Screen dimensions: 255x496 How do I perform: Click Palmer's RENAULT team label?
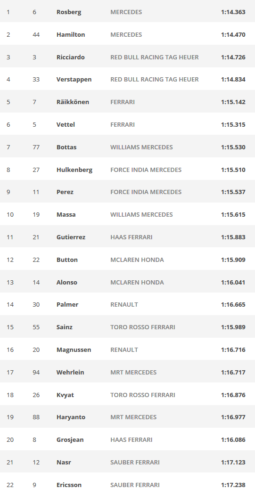tap(124, 304)
